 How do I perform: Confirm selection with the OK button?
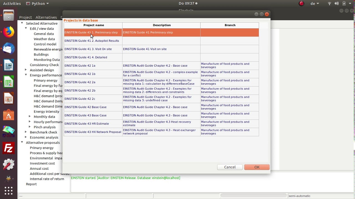(257, 167)
